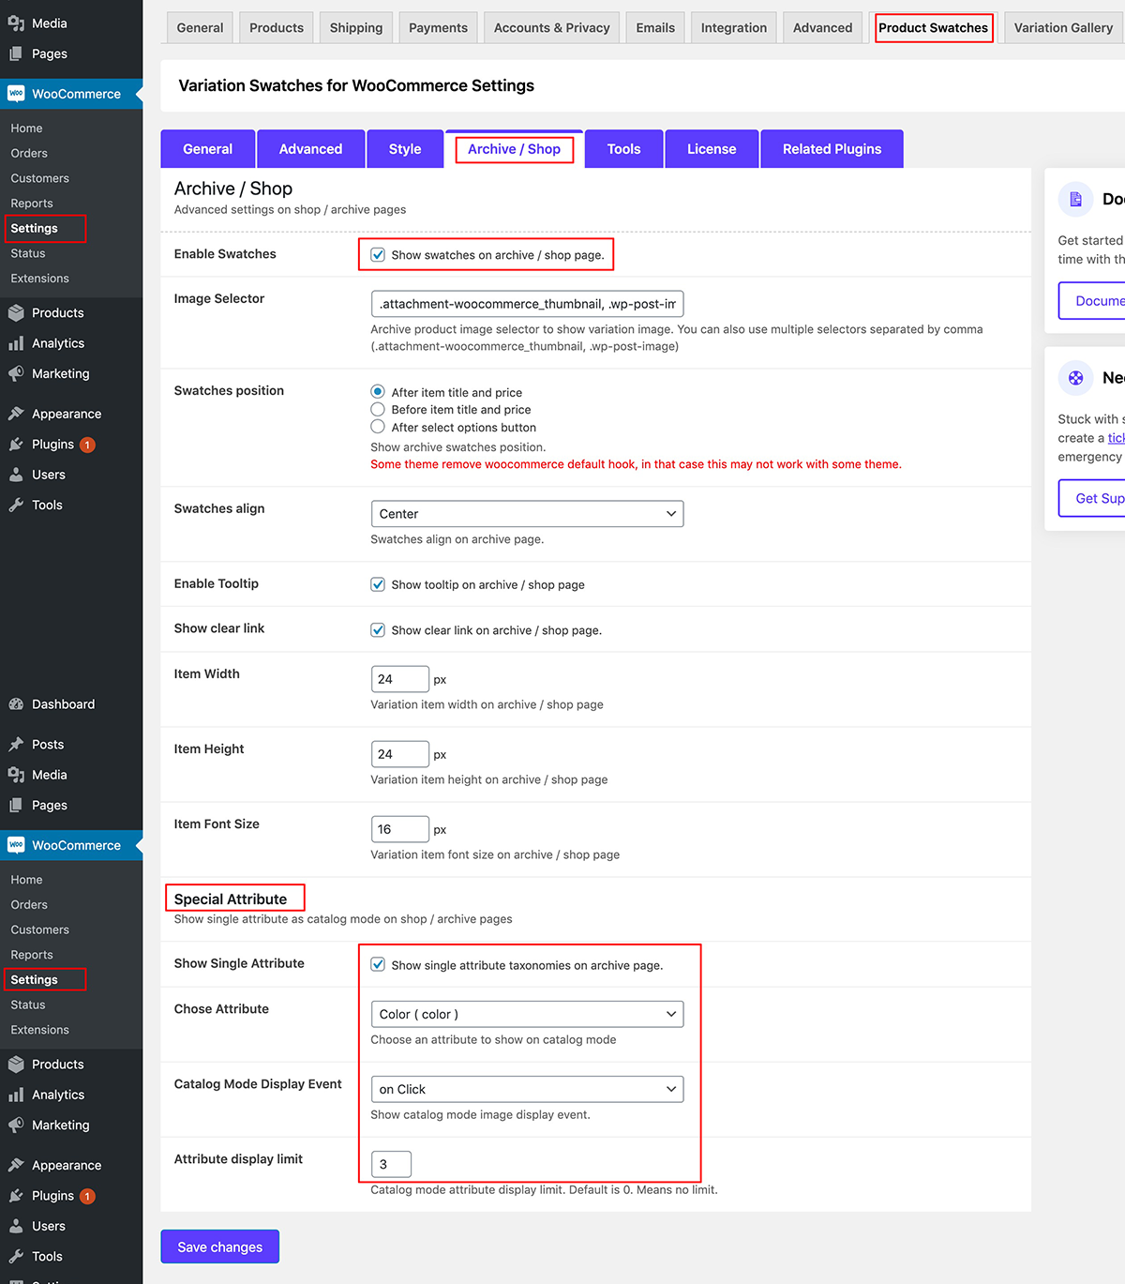
Task: Click the Users person icon in lower sidebar menu
Action: (16, 1226)
